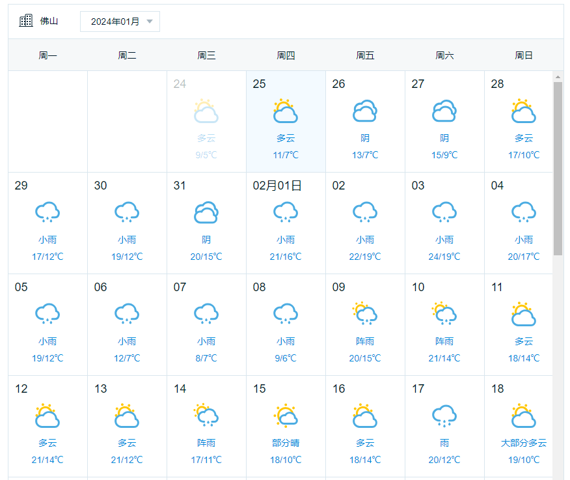This screenshot has height=480, width=570.
Task: Click the light rain icon for day 06
Action: click(127, 313)
